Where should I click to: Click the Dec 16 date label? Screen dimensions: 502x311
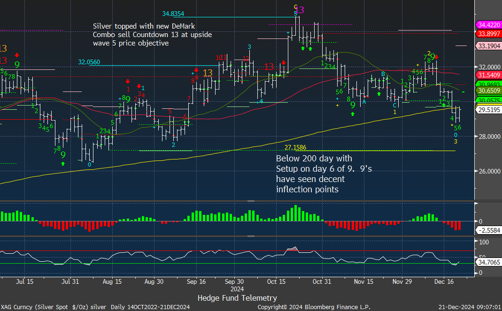click(444, 281)
